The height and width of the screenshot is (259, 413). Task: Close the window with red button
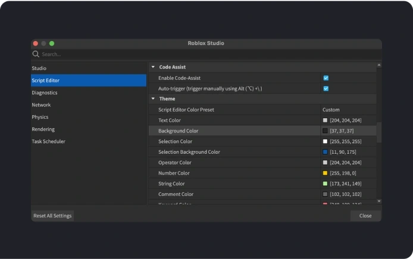[x=36, y=43]
